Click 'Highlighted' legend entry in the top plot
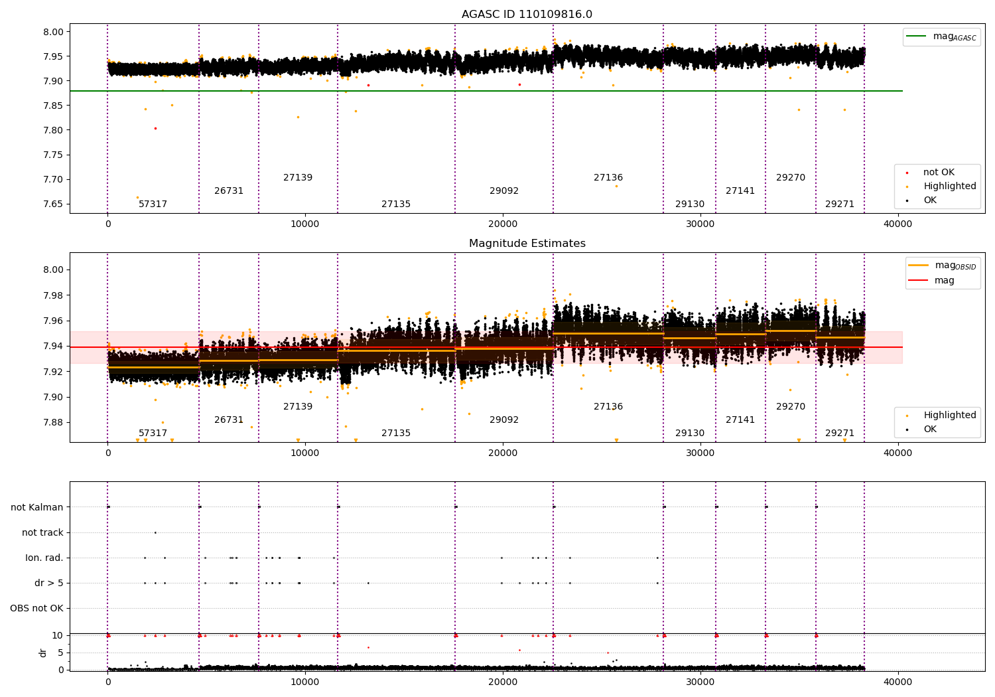This screenshot has width=995, height=697. click(x=950, y=187)
